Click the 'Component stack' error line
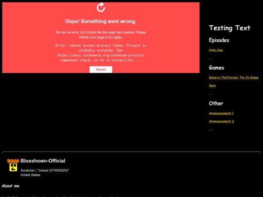Screen dimensions: 263x197 [x=101, y=60]
